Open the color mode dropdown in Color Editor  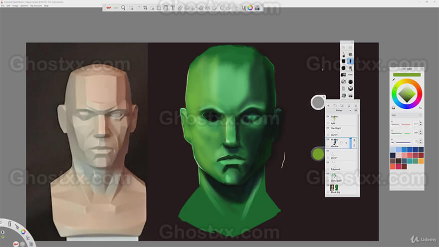406,115
